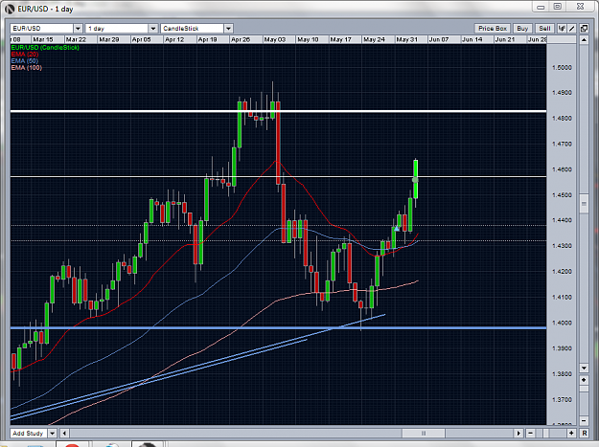Select the EMA (50) legend label

coord(25,61)
